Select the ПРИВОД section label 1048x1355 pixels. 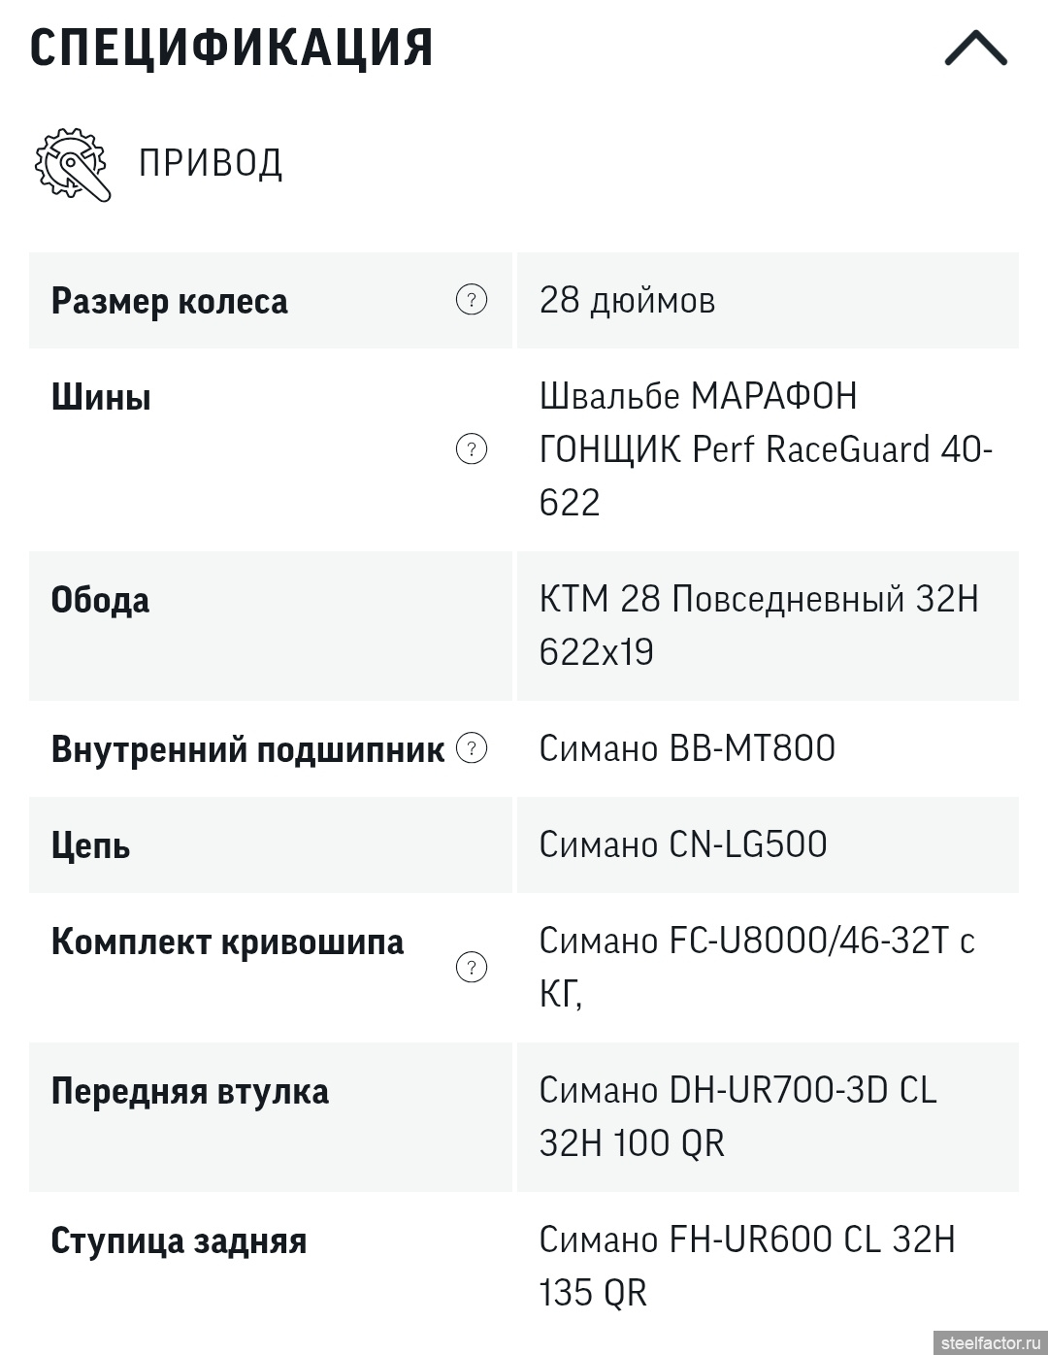click(210, 163)
